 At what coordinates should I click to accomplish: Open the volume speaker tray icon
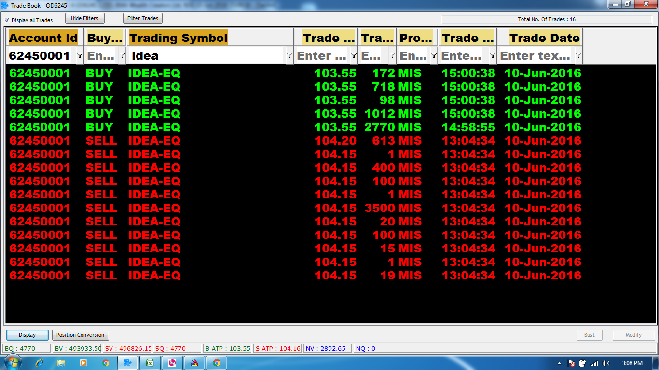pyautogui.click(x=606, y=363)
